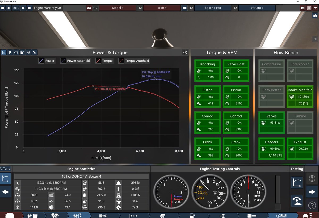Click the Torque legend color swatch
319x218 pixels.
pos(98,61)
